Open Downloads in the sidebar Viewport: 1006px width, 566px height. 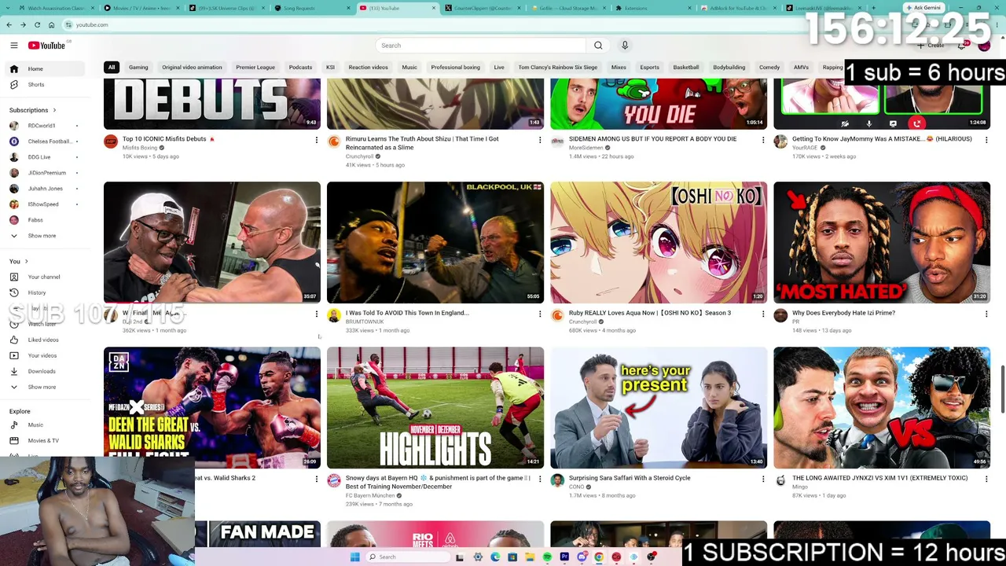[x=44, y=371]
